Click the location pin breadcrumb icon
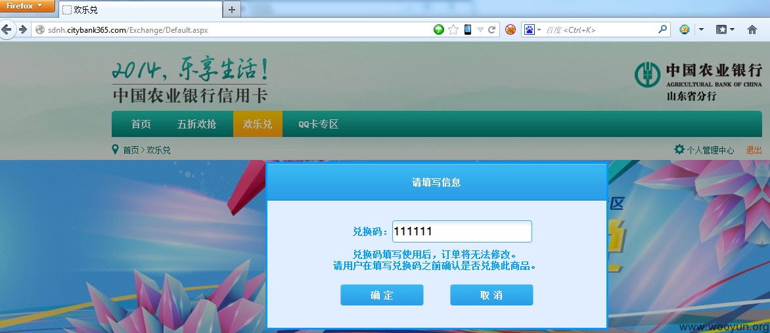This screenshot has height=333, width=770. point(116,149)
